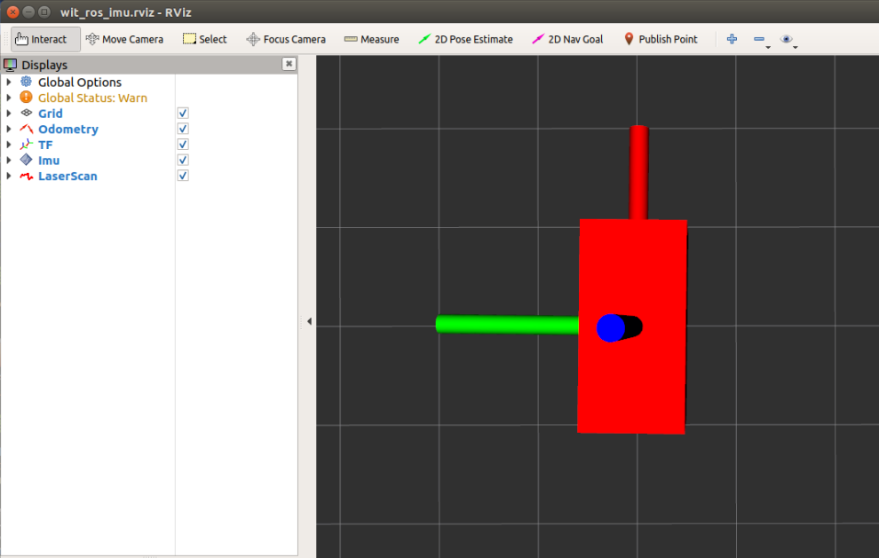
Task: Click the blue plus add-tool icon
Action: click(732, 39)
